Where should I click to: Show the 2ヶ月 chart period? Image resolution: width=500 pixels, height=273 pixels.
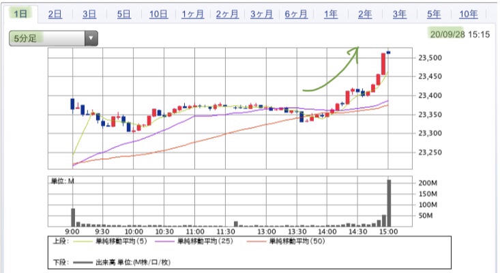point(227,14)
